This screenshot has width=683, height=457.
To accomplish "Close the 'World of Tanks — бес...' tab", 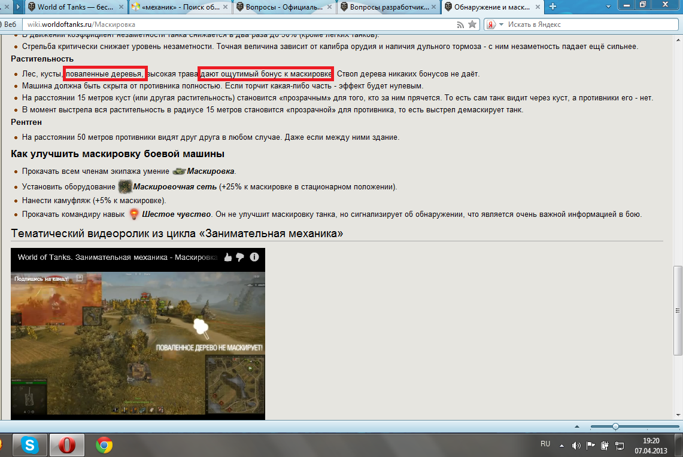I will click(122, 7).
